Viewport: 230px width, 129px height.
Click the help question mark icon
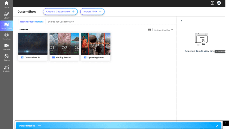212,3
